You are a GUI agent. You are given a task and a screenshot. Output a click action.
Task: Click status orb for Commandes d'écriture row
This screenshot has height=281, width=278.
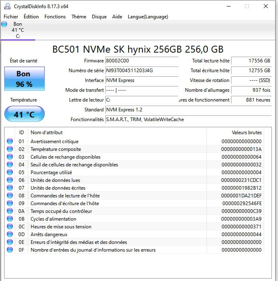click(10, 203)
